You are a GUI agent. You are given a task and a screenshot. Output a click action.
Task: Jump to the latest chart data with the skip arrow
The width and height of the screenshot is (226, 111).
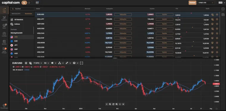pos(123,104)
